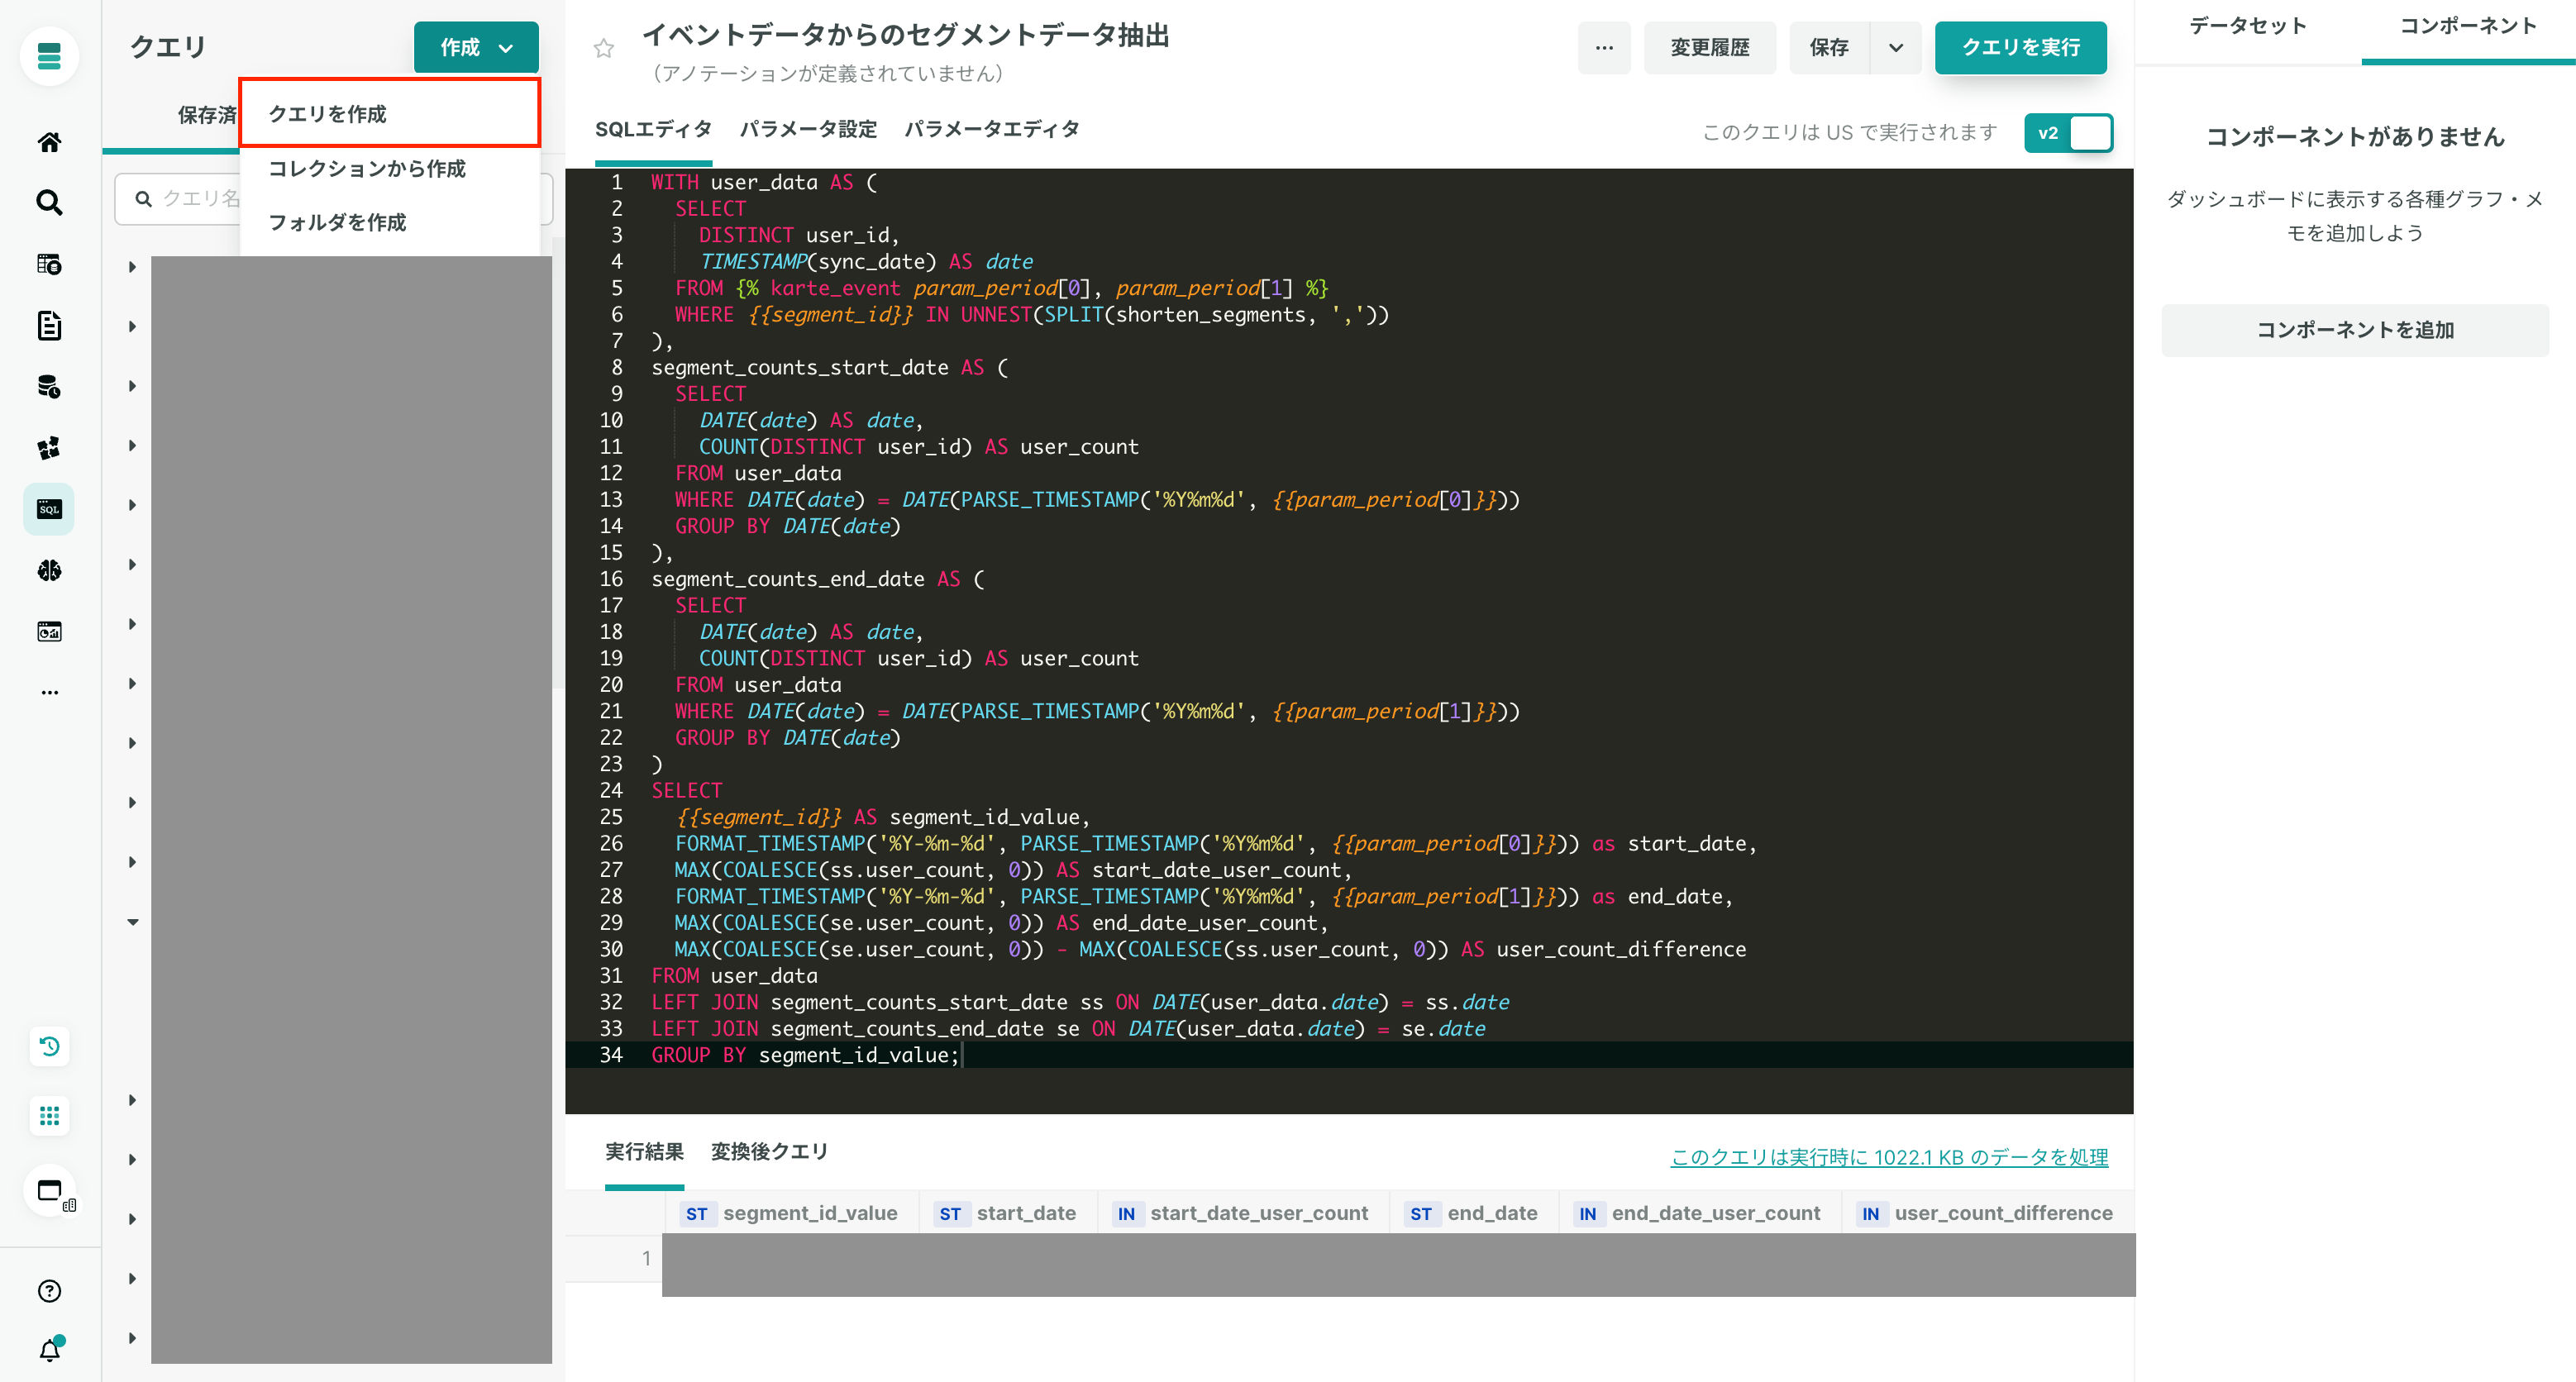2576x1382 pixels.
Task: Switch to the 実行結果 tab
Action: click(x=644, y=1151)
